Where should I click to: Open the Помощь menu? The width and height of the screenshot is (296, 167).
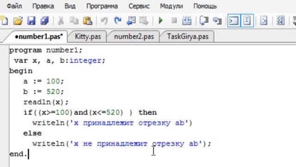click(205, 6)
